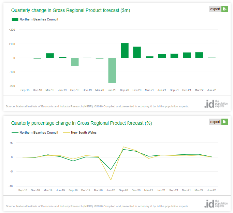Select the tallest positive Sep-20 bar
233x213 pixels.
tap(125, 51)
